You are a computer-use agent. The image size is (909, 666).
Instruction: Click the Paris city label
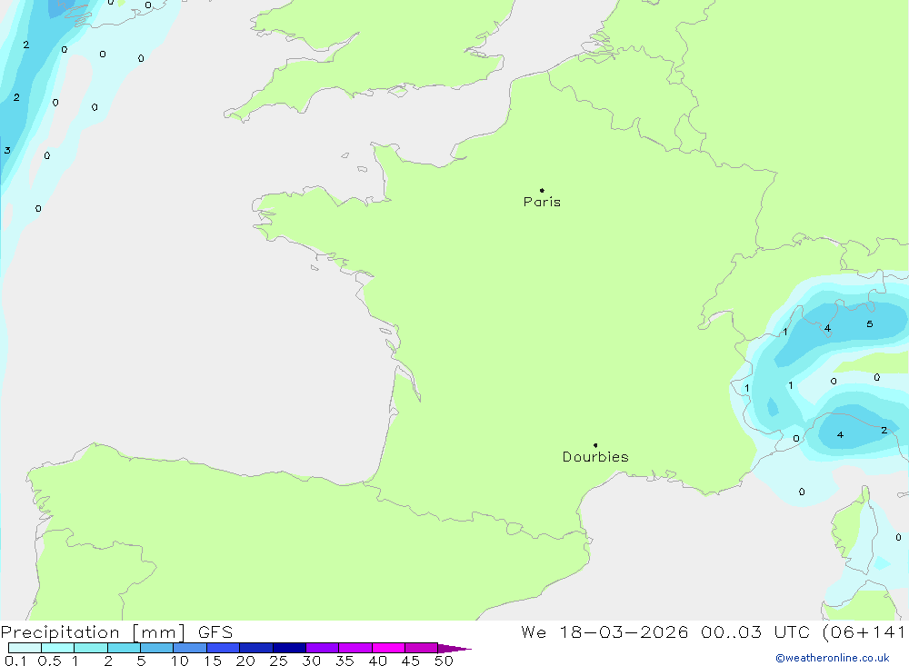(542, 202)
